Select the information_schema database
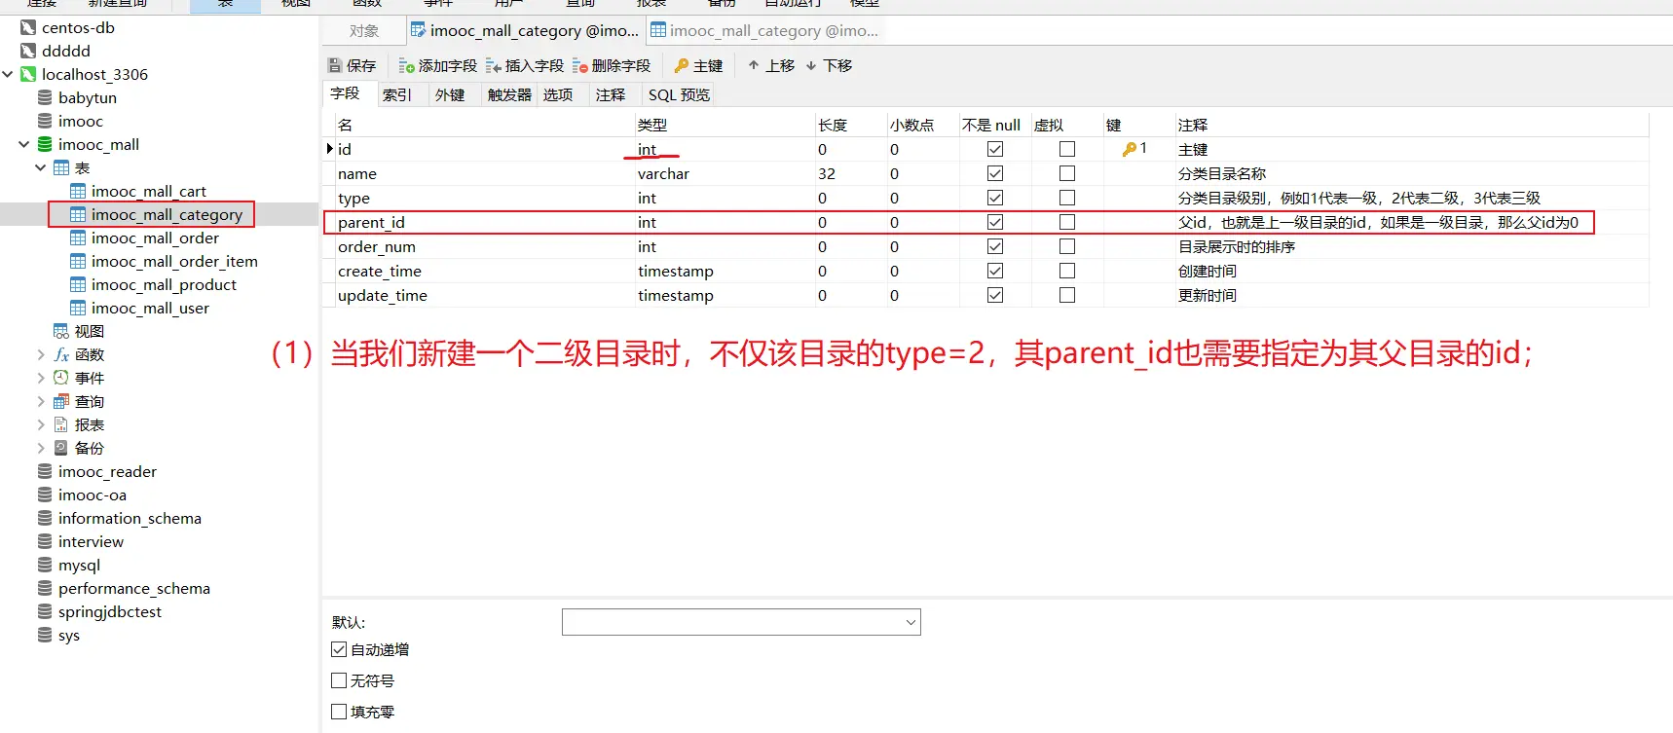1673x733 pixels. (130, 518)
